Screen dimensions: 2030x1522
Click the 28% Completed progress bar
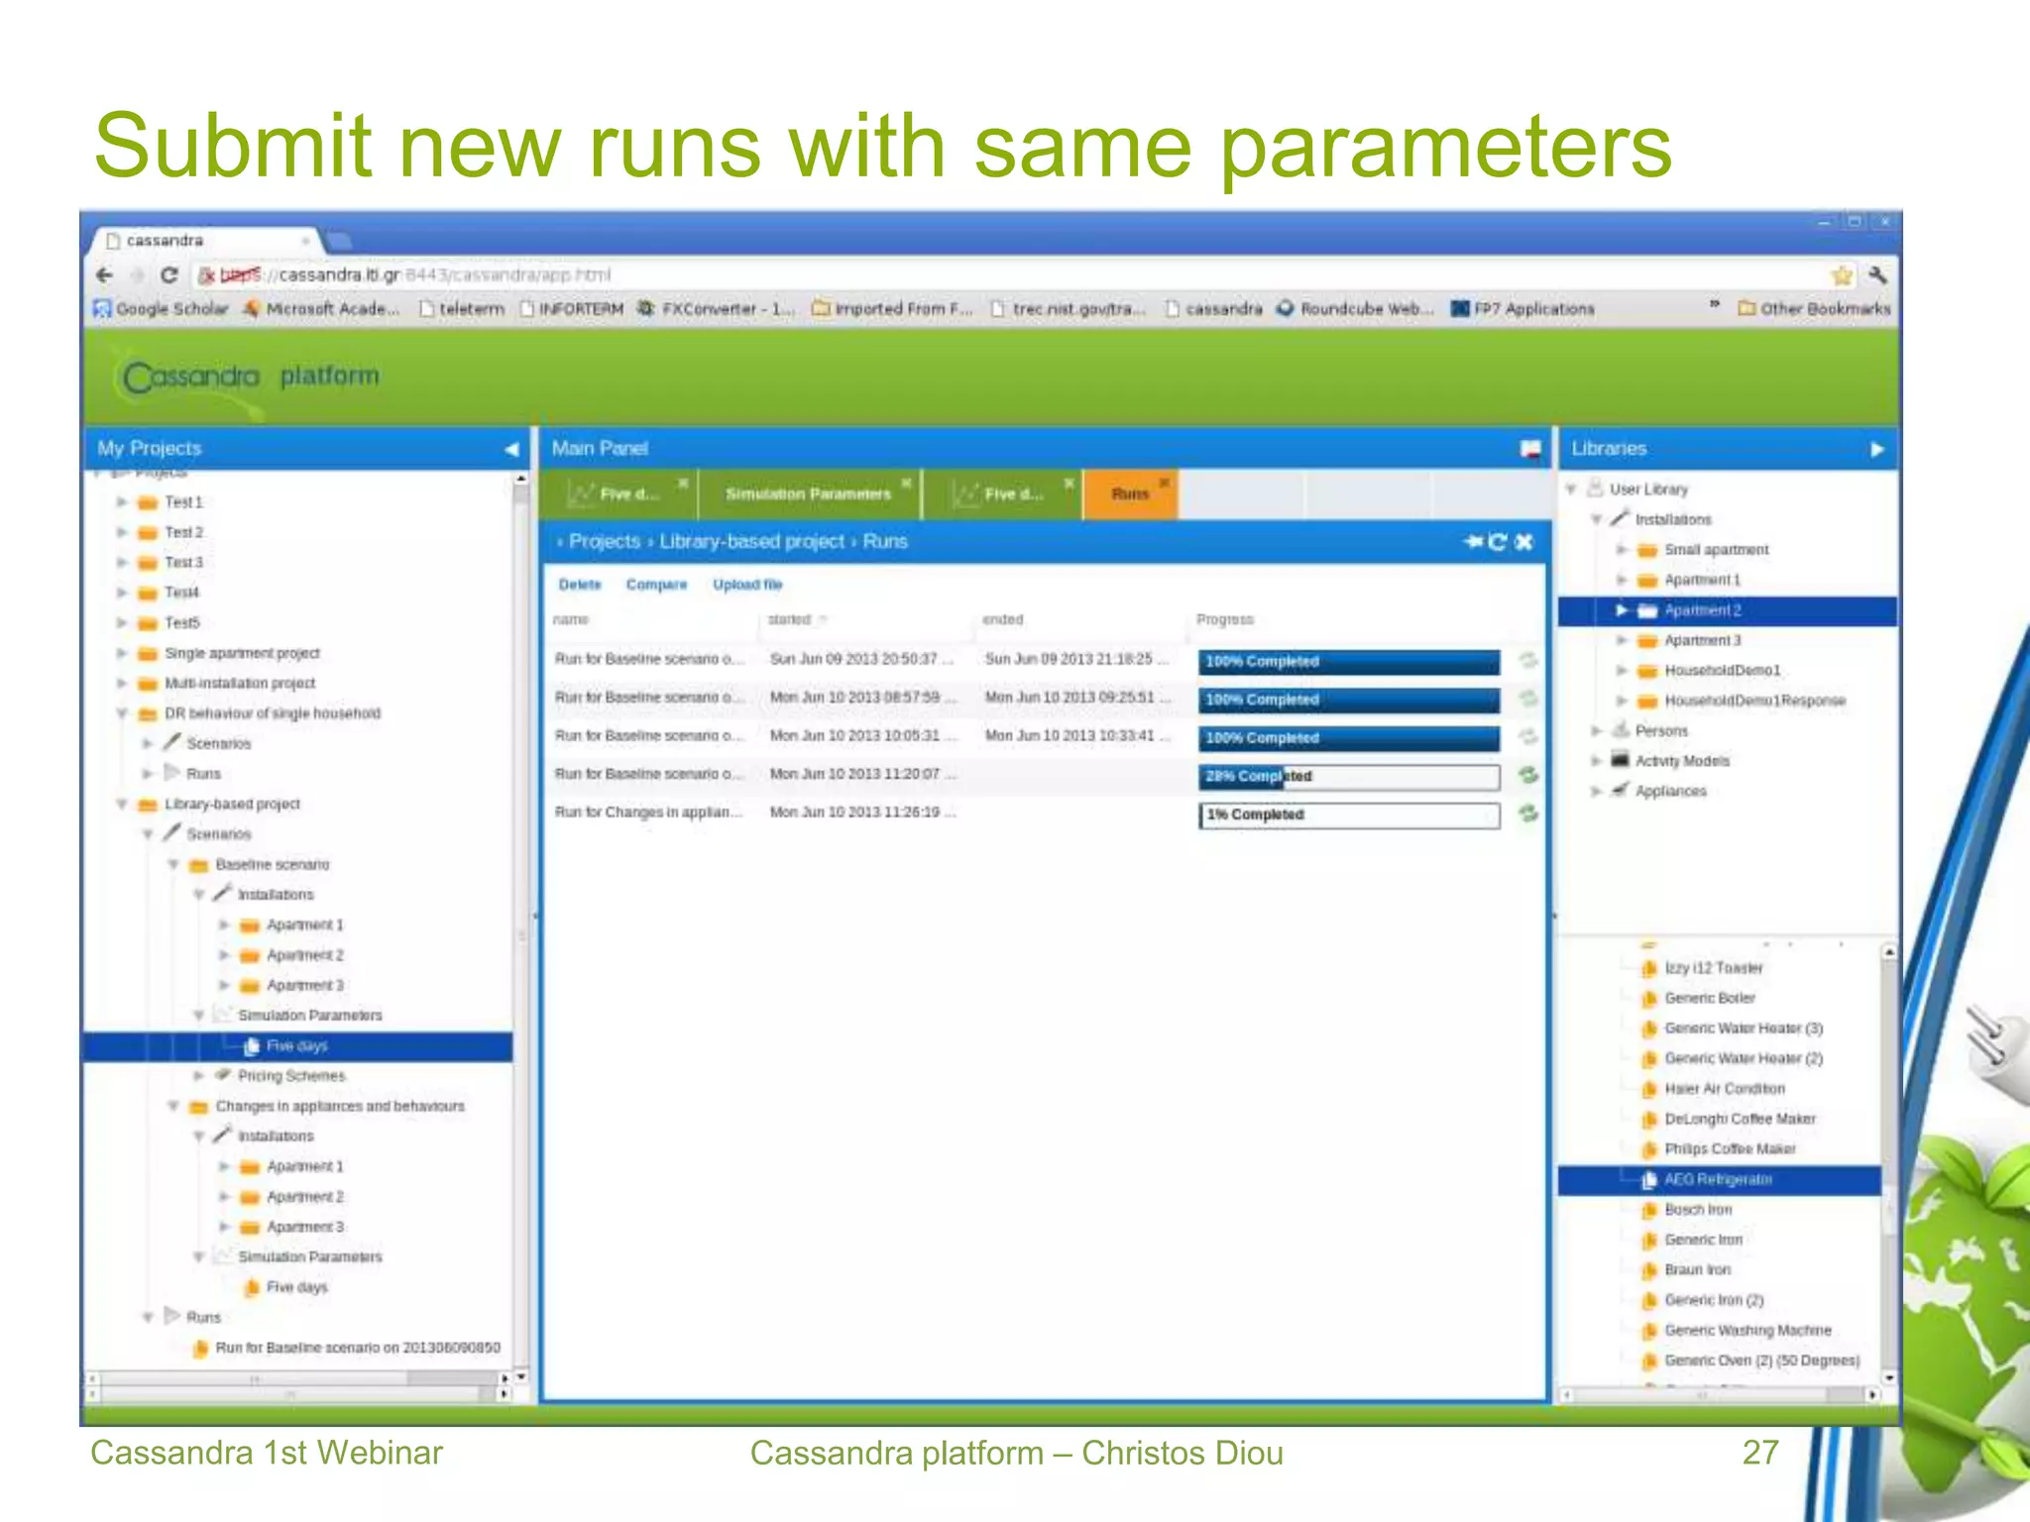1349,776
